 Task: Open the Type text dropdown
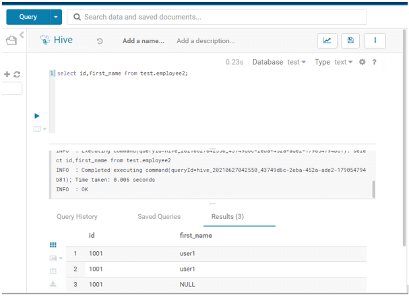click(x=344, y=62)
